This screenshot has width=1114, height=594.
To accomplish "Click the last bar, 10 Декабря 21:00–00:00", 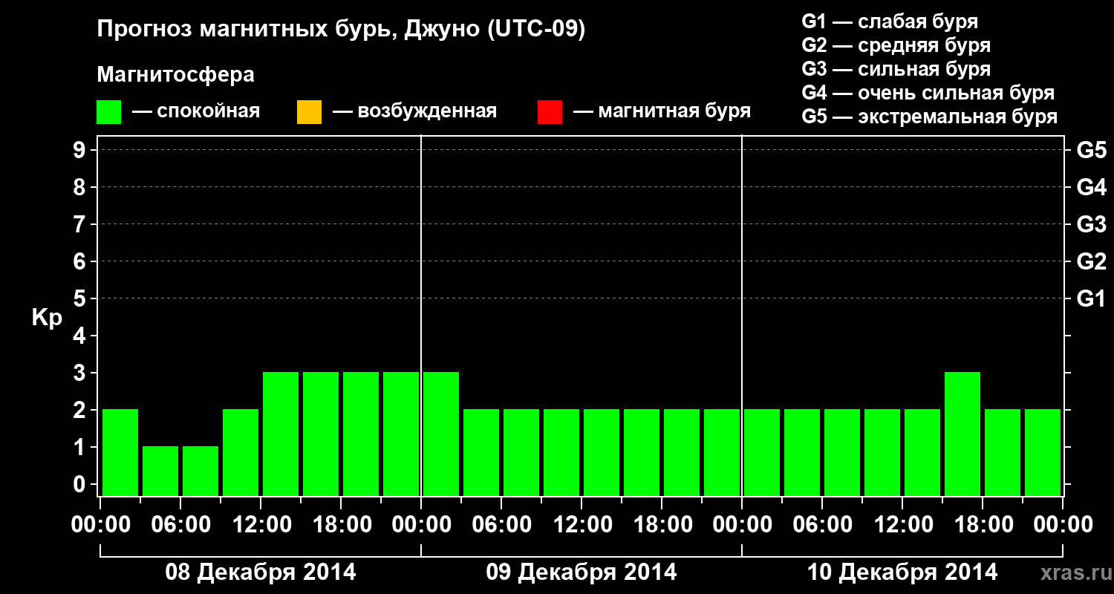I will pos(1043,452).
